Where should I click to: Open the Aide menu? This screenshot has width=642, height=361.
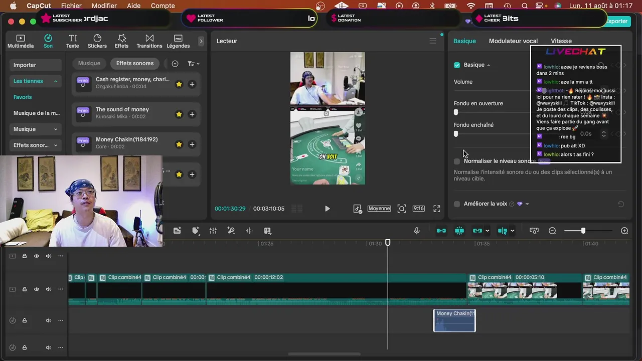(x=134, y=6)
